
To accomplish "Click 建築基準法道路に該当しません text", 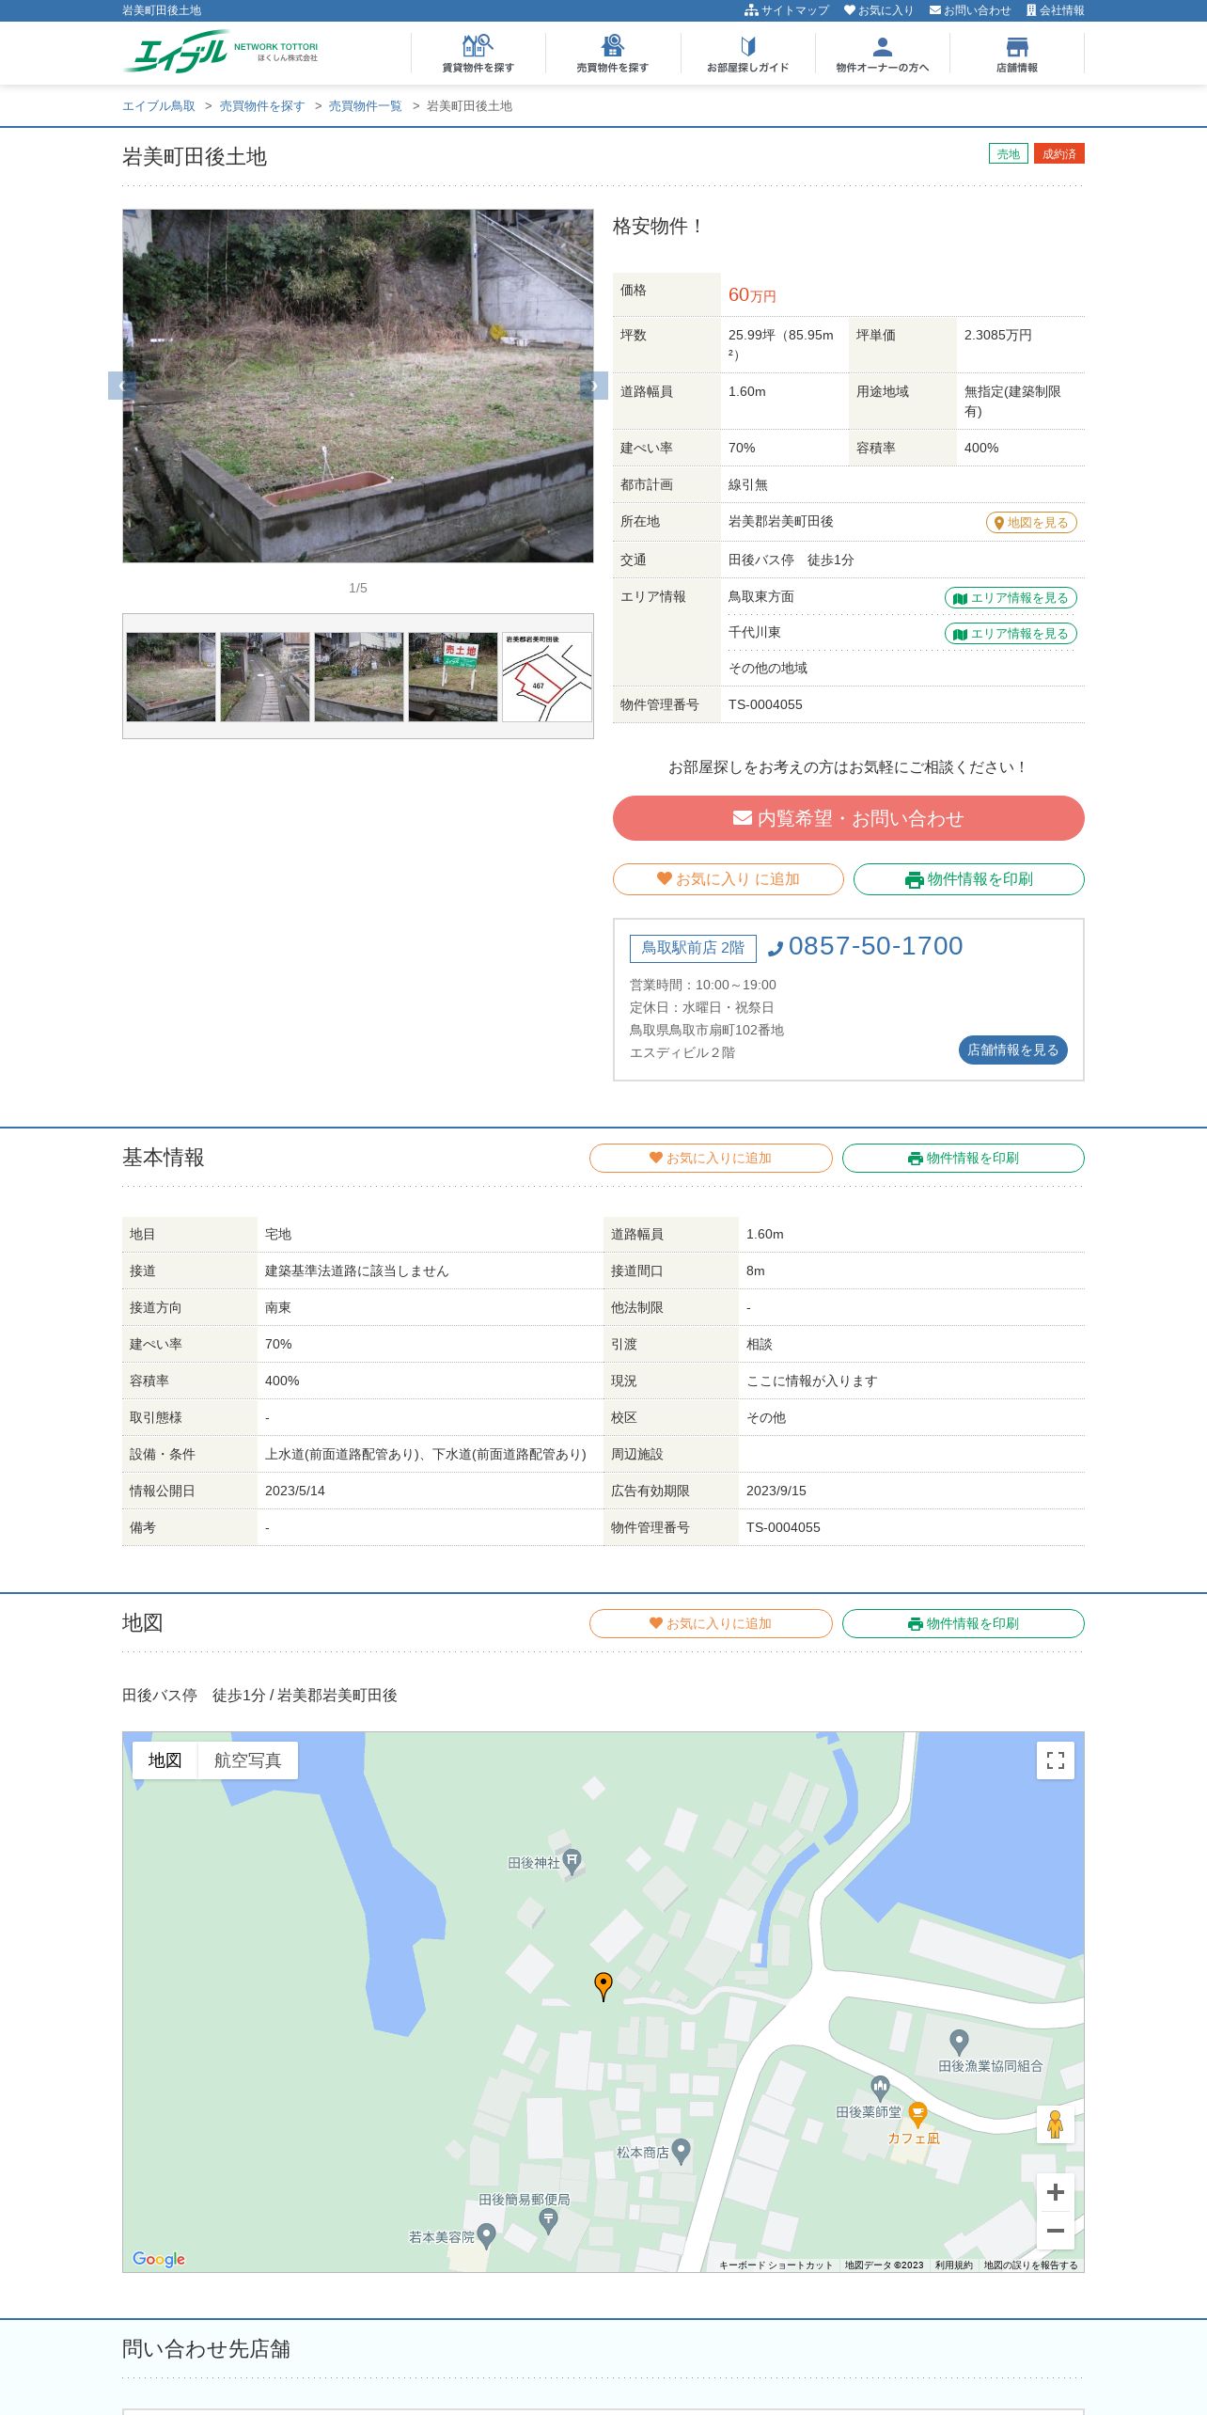I will click(357, 1271).
